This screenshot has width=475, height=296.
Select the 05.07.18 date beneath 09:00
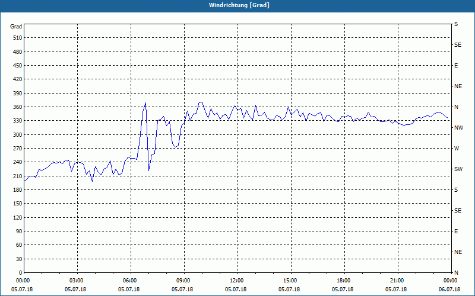tap(182, 289)
